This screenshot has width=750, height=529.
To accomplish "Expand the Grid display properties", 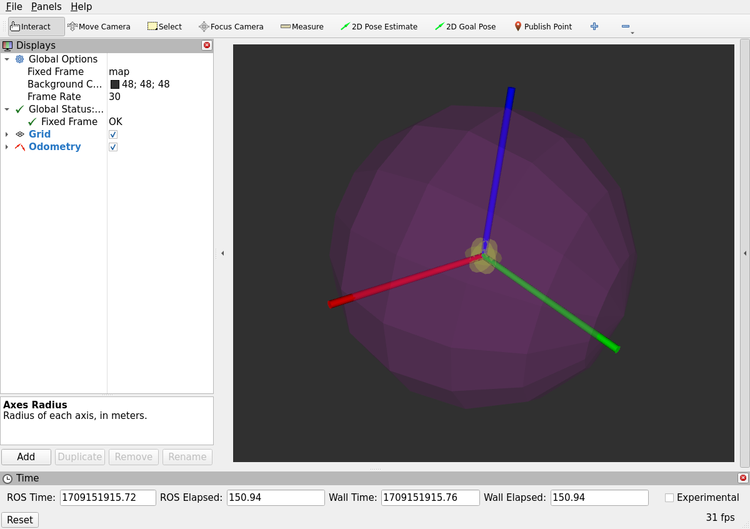I will (x=7, y=134).
